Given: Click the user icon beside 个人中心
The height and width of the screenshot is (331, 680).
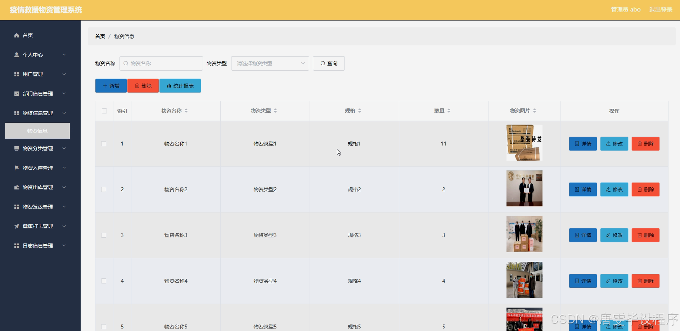Looking at the screenshot, I should click(x=17, y=55).
